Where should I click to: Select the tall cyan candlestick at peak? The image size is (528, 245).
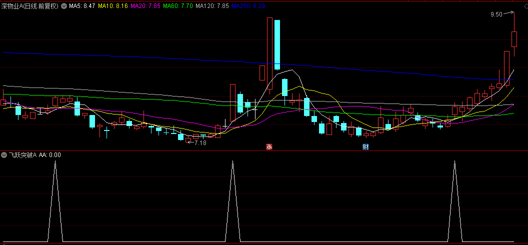pyautogui.click(x=277, y=45)
